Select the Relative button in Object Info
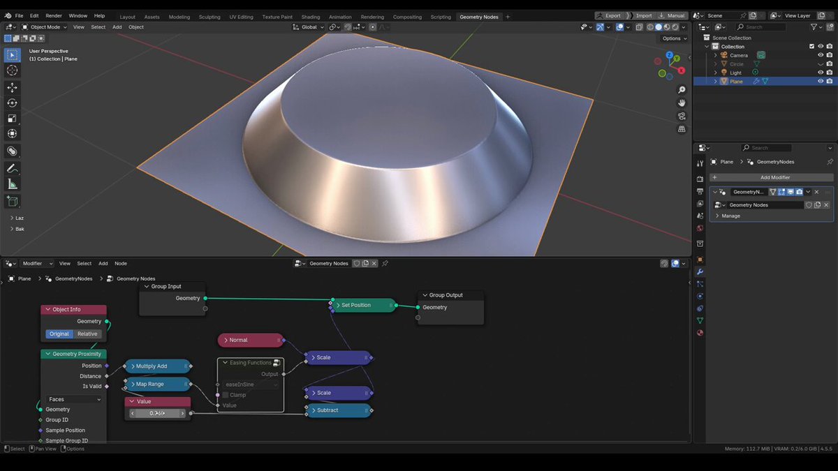 pos(87,334)
